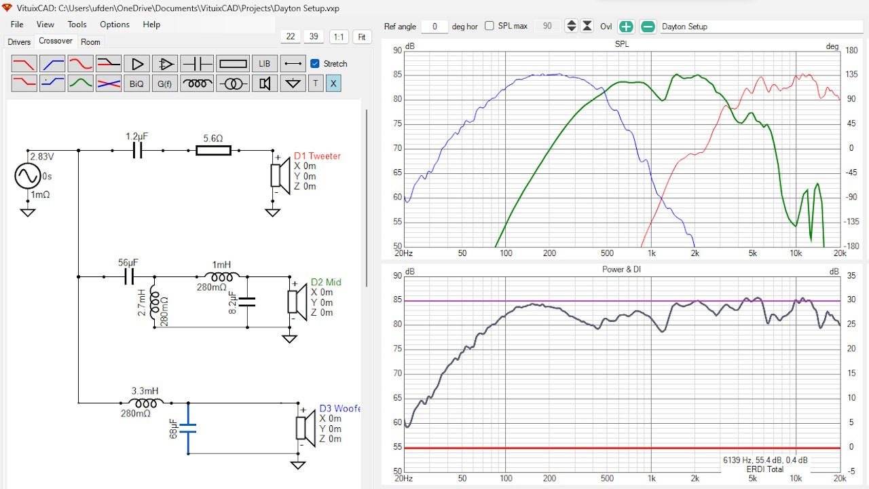Switch to the Crossover tab

(56, 41)
